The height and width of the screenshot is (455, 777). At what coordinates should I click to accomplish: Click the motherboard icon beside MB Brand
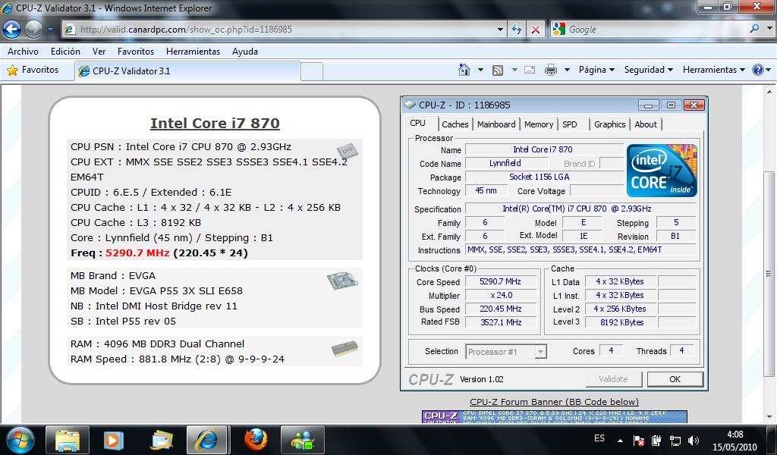[342, 280]
